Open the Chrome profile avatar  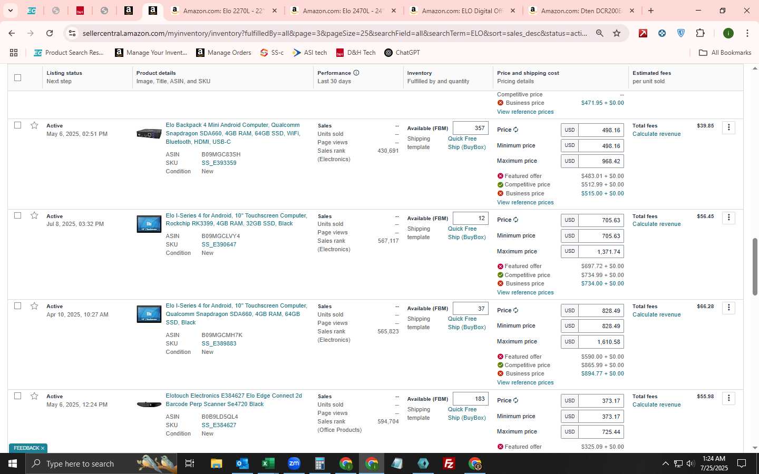click(728, 33)
